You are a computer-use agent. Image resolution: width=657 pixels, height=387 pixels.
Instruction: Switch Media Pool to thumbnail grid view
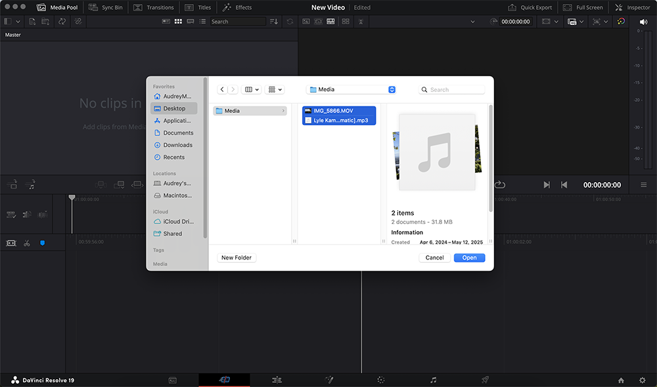[178, 21]
